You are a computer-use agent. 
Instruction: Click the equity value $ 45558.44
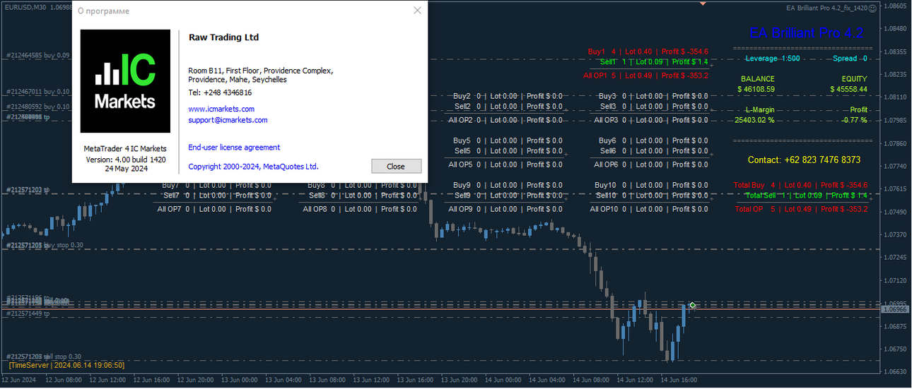(848, 90)
